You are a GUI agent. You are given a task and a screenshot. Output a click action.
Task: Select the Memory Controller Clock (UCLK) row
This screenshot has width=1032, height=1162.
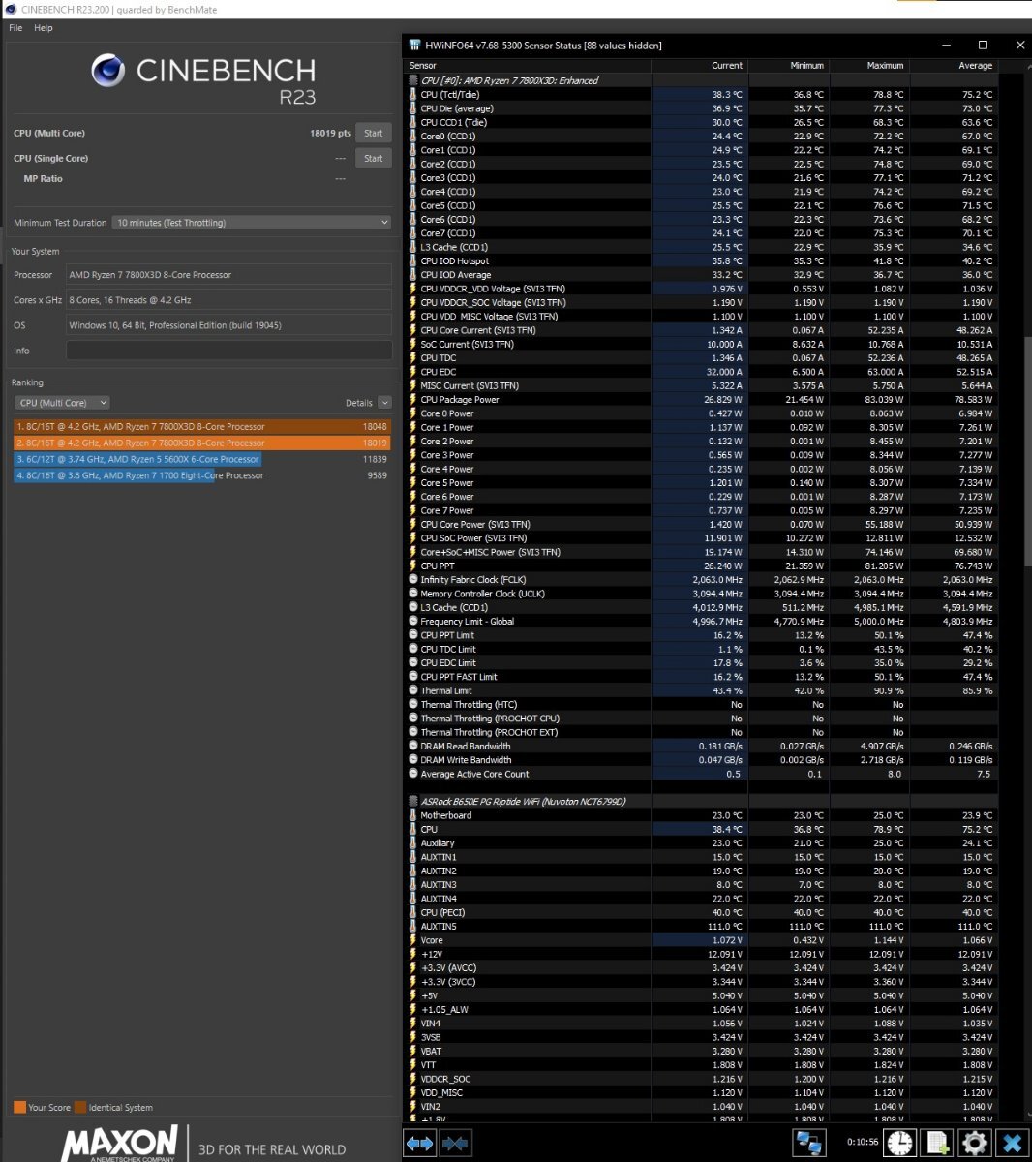tap(702, 594)
